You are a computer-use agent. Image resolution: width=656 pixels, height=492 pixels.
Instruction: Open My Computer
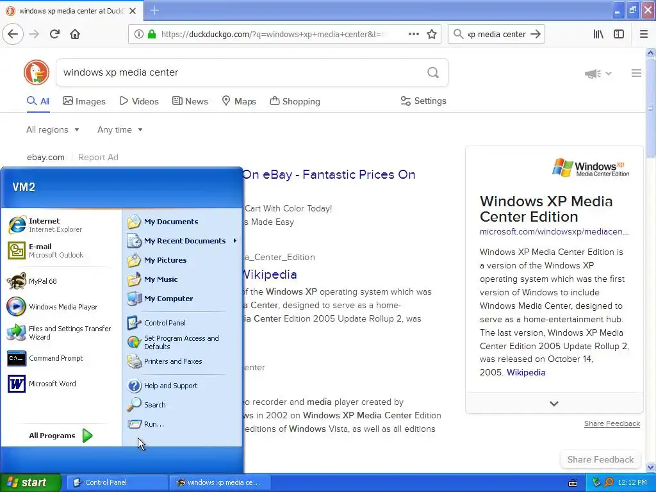pyautogui.click(x=183, y=299)
